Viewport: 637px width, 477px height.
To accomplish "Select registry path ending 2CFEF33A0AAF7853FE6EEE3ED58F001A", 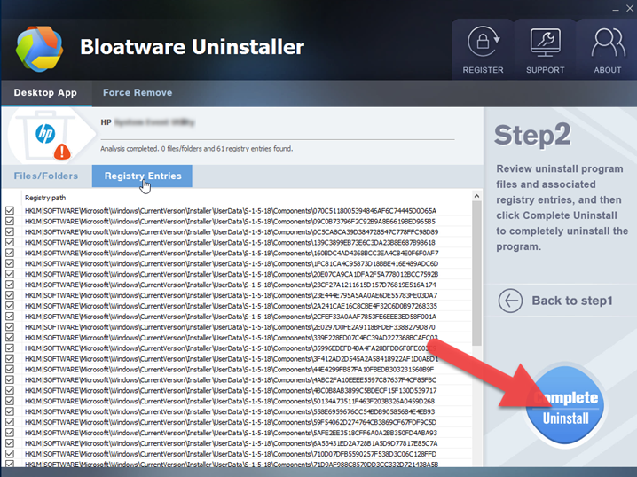I will coord(231,317).
